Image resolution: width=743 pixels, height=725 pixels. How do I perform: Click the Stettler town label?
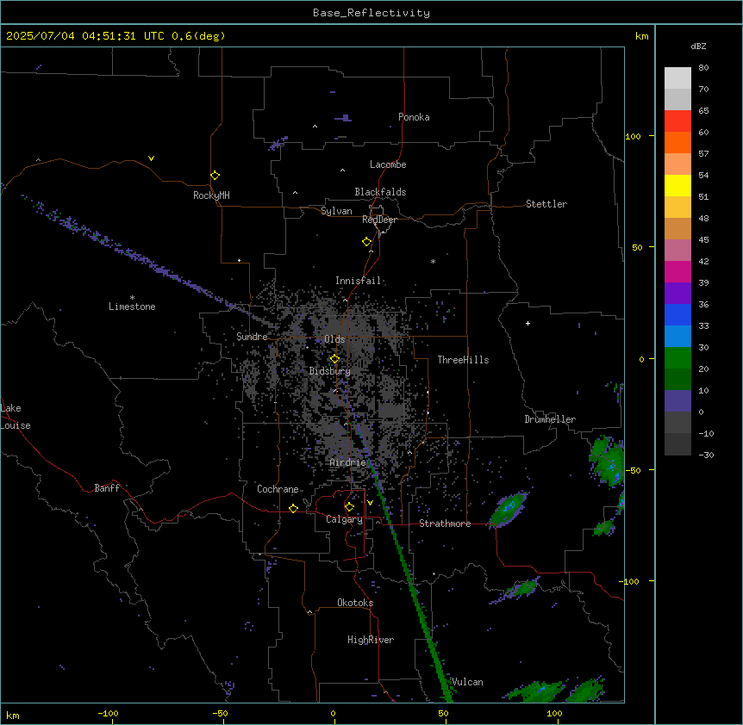point(546,204)
